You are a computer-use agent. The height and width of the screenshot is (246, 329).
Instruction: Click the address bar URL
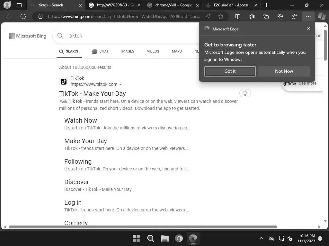[x=124, y=16]
